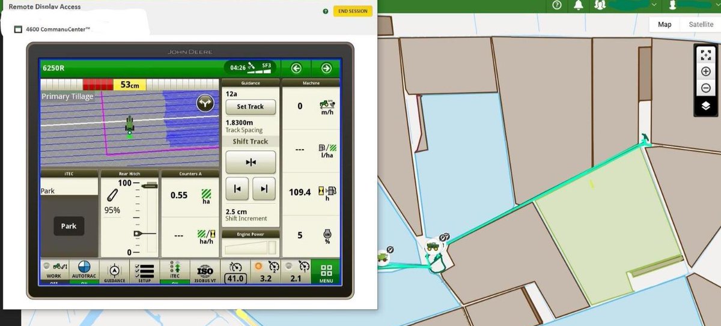Image resolution: width=721 pixels, height=326 pixels.
Task: Center the track with Shift Track center button
Action: (x=251, y=162)
